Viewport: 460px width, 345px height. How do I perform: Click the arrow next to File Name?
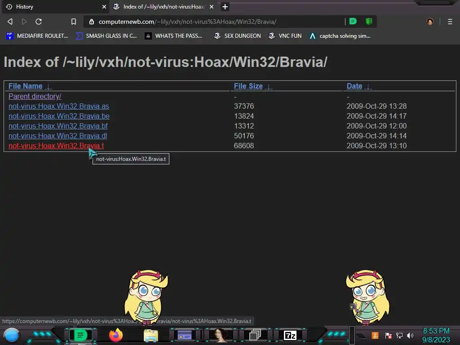[x=49, y=87]
